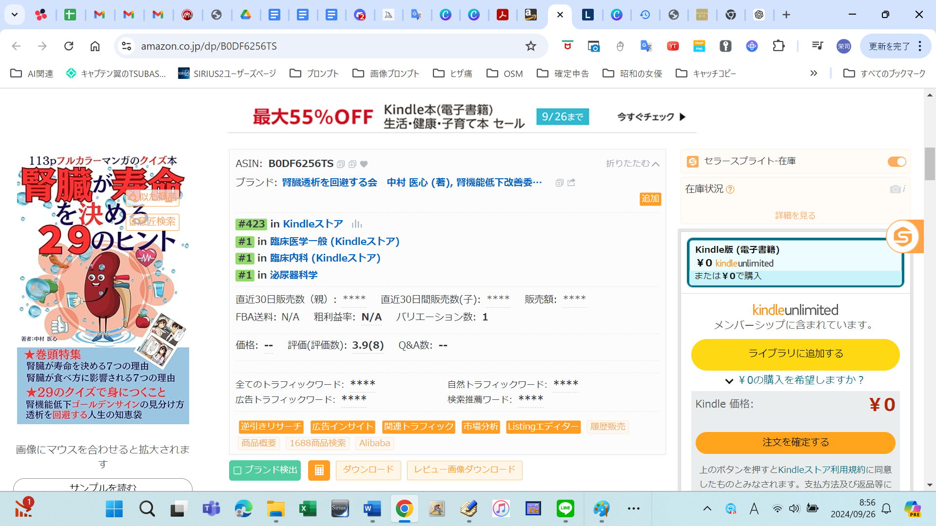Open Excel from the taskbar
936x526 pixels.
click(x=308, y=509)
